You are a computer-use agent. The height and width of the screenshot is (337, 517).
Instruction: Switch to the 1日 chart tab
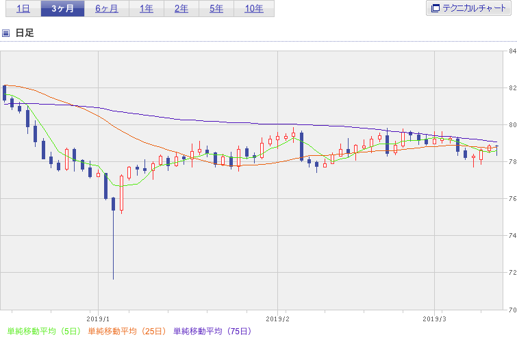coord(23,9)
